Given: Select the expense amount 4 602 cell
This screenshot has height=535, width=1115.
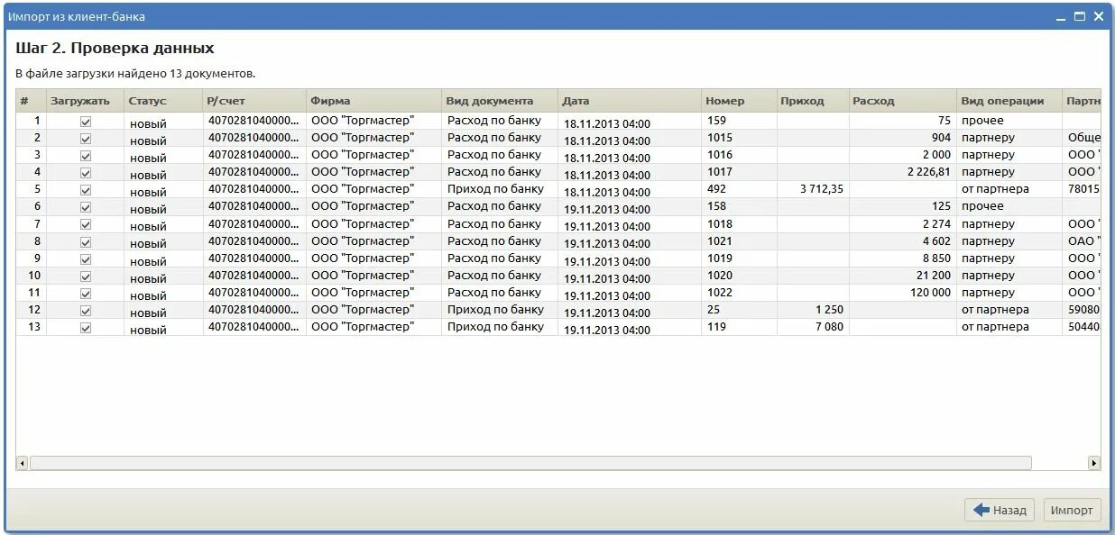Looking at the screenshot, I should 903,241.
